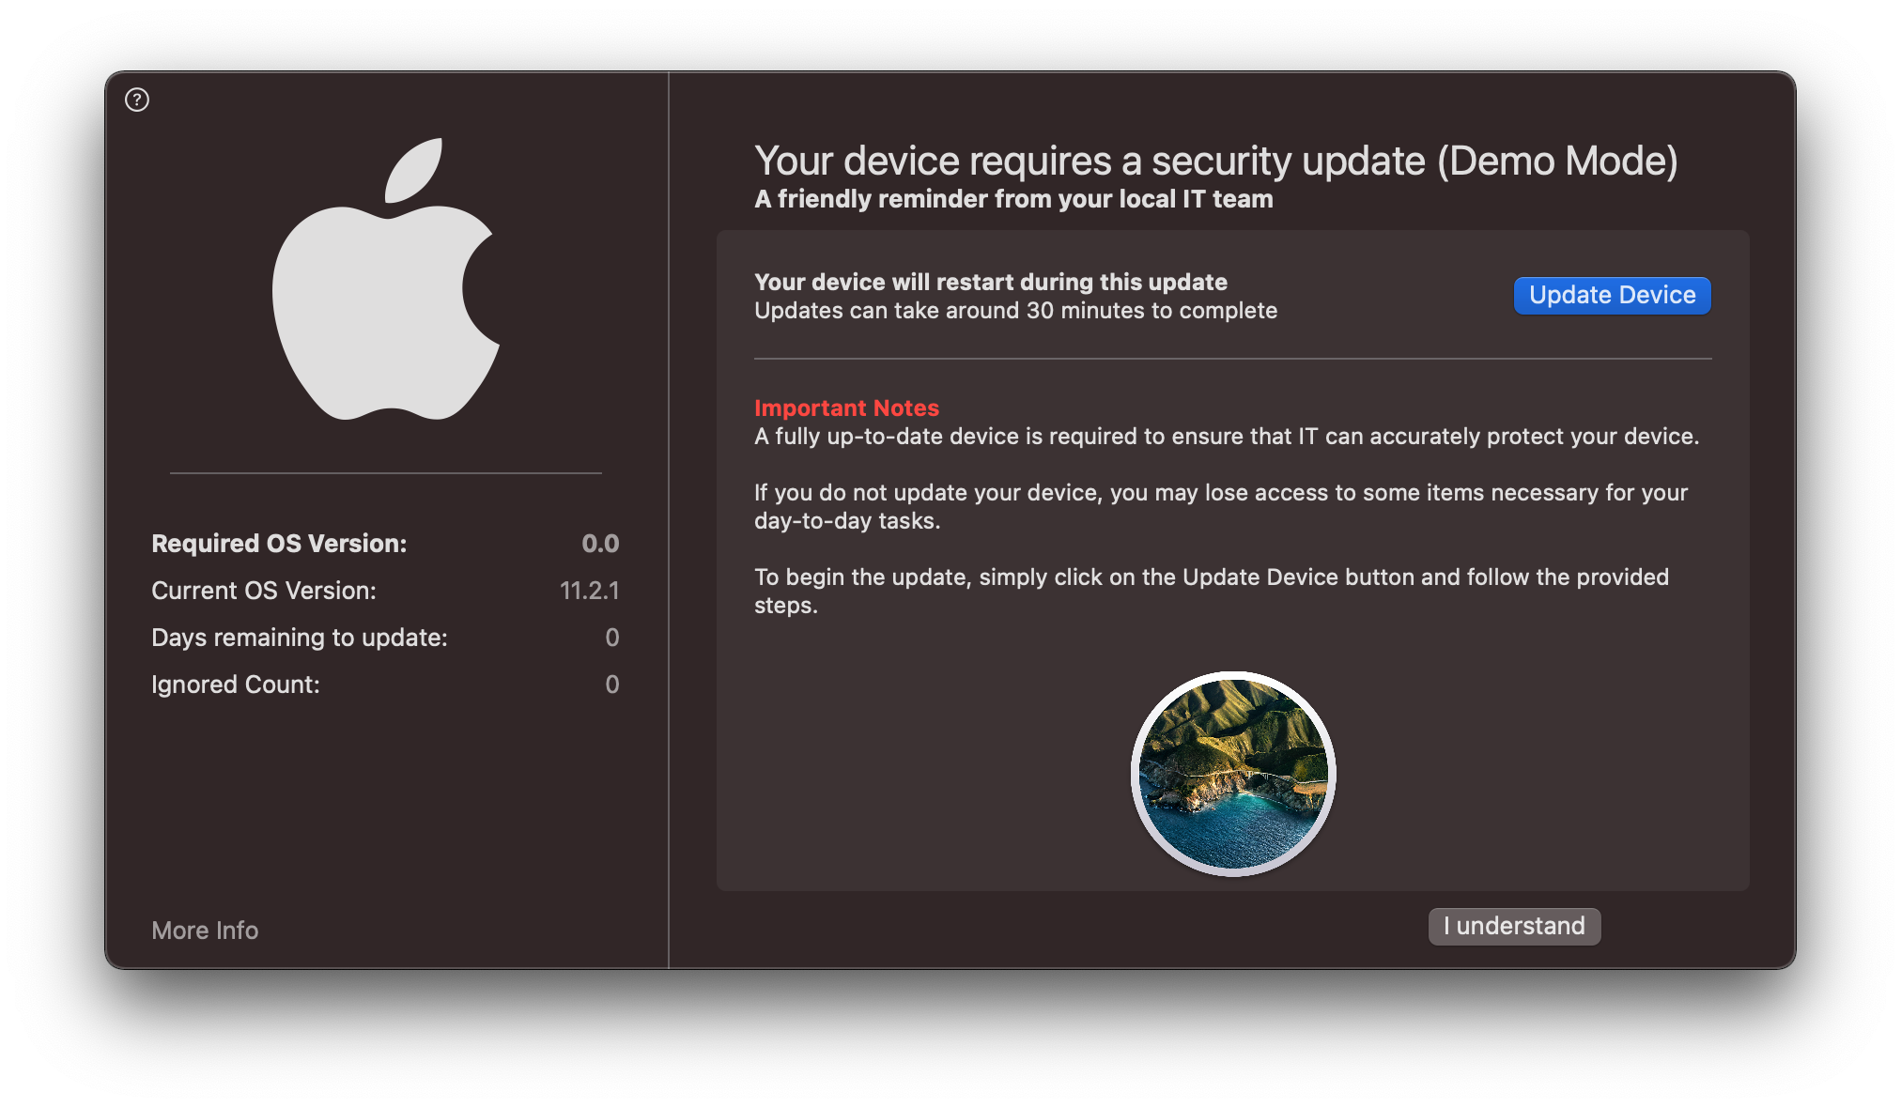Click the Apple logo image
The image size is (1901, 1108).
pyautogui.click(x=386, y=279)
